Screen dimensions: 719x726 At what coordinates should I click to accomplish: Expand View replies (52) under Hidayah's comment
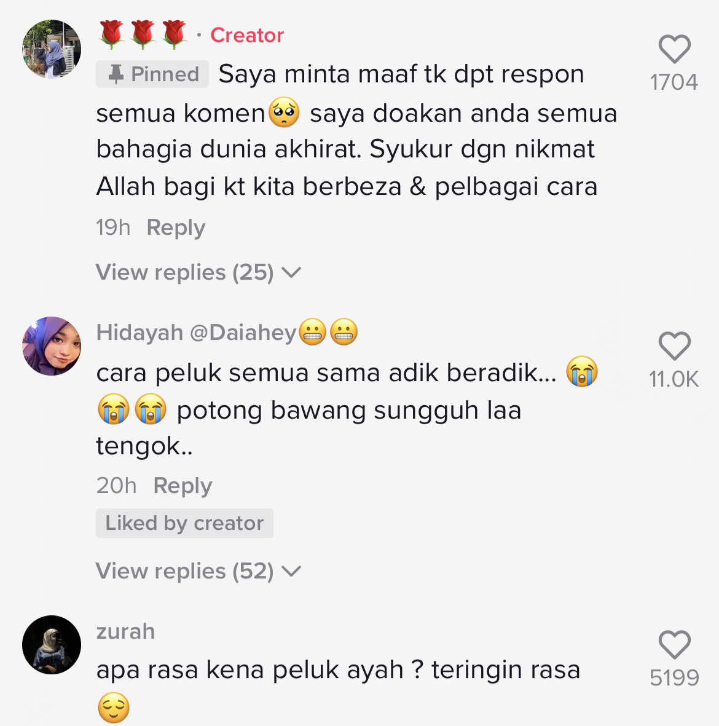click(x=198, y=571)
